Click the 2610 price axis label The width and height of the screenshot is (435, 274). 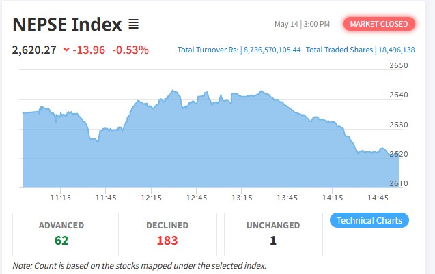(x=399, y=183)
